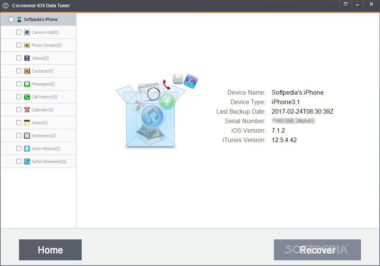Click the Safari Bookmark compass icon
380x266 pixels.
click(27, 161)
